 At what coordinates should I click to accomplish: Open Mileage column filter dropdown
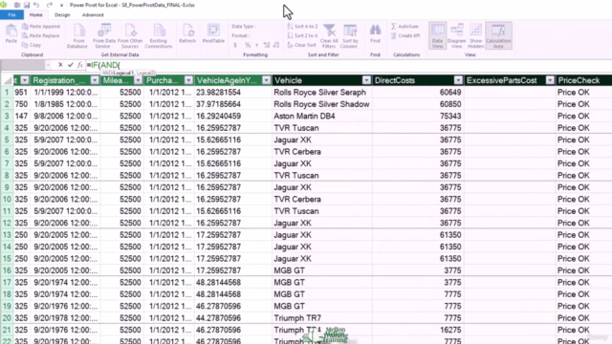coord(138,80)
